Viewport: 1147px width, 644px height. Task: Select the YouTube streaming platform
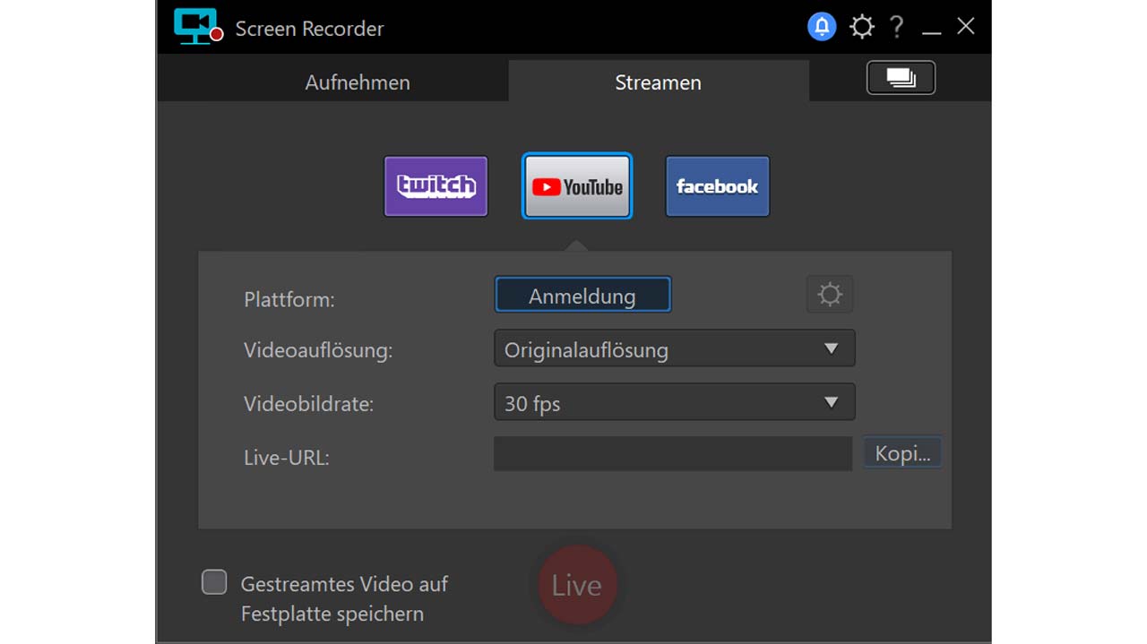(x=576, y=186)
